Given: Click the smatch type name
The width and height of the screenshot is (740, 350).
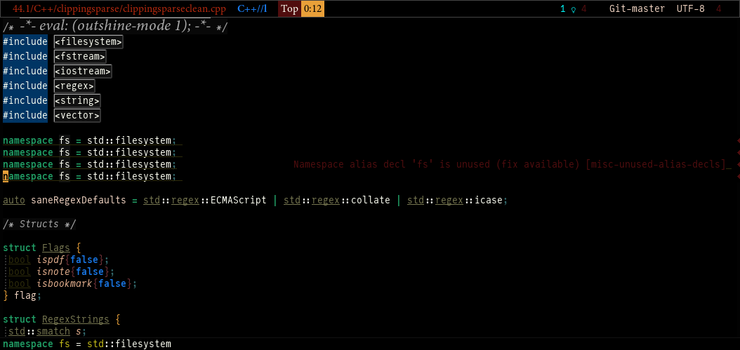Looking at the screenshot, I should pos(53,332).
